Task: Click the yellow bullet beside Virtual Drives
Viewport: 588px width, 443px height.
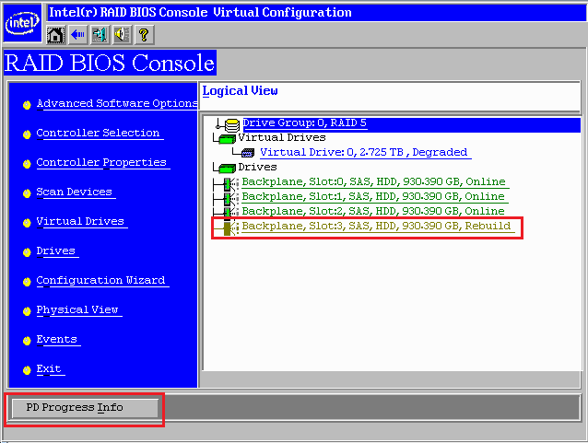Action: [27, 223]
